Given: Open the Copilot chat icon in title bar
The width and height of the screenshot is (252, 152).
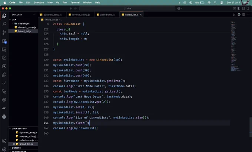Looking at the screenshot, I should click(x=179, y=9).
